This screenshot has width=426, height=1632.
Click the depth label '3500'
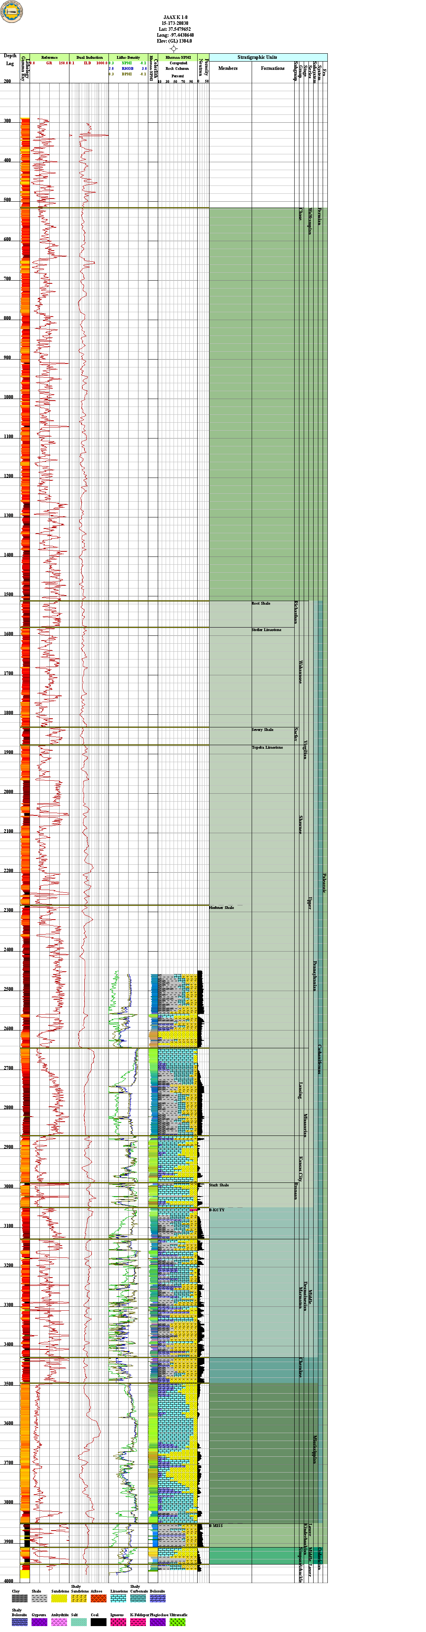(8, 1384)
